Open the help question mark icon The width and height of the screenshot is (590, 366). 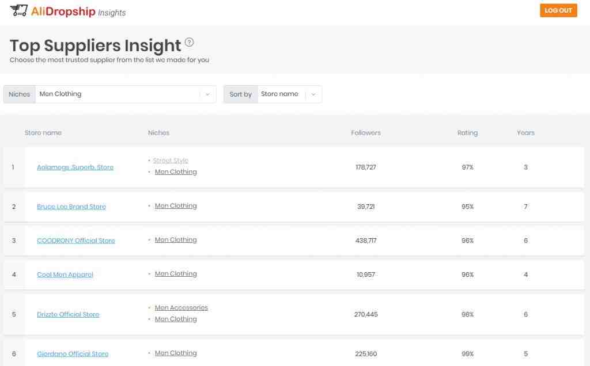click(189, 42)
